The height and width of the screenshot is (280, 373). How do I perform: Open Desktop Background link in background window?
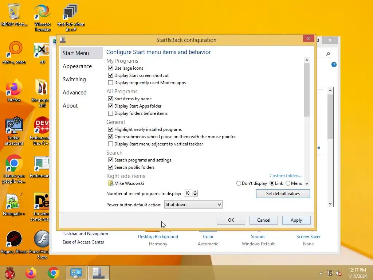click(158, 237)
